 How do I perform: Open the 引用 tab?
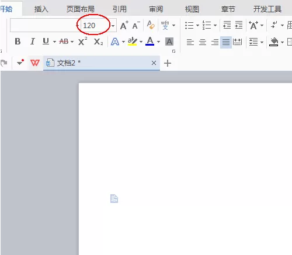pyautogui.click(x=120, y=9)
